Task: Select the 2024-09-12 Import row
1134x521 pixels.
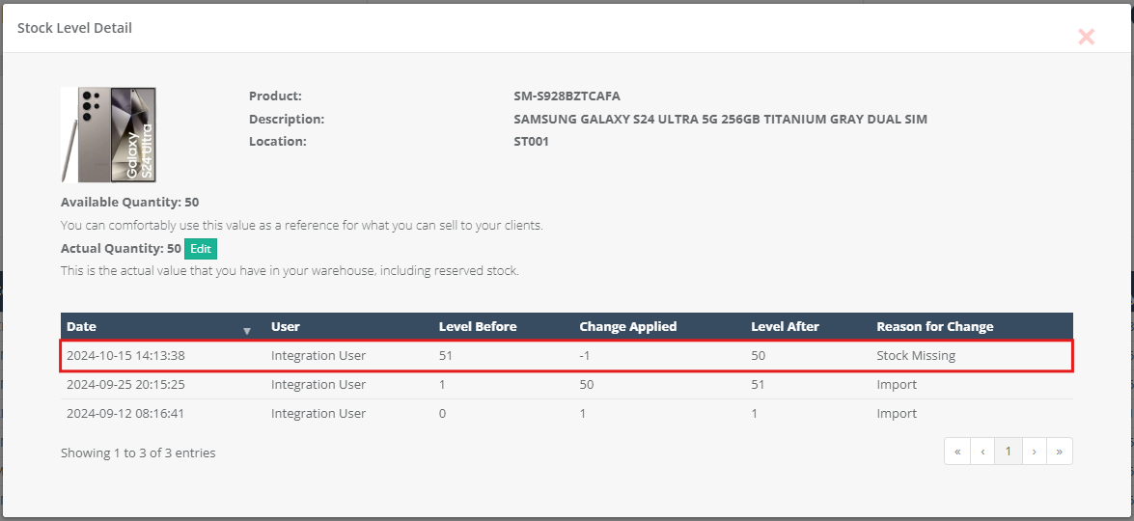Action: coord(567,414)
